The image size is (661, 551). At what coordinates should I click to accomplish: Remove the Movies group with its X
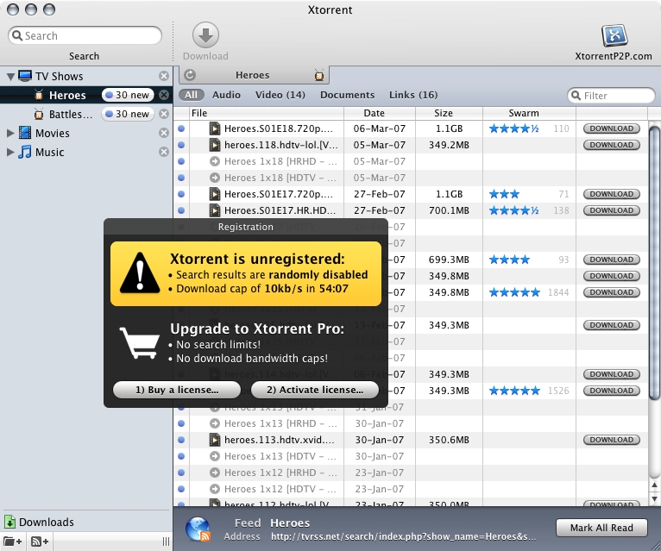pyautogui.click(x=164, y=133)
